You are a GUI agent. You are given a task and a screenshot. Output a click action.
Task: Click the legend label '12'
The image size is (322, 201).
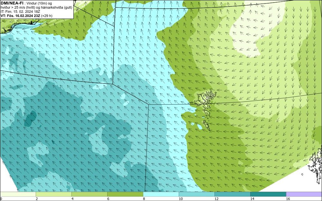(216, 199)
